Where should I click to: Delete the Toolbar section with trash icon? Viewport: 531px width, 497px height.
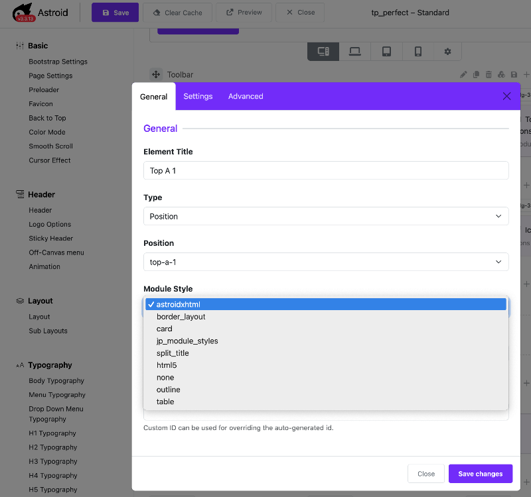pyautogui.click(x=489, y=75)
